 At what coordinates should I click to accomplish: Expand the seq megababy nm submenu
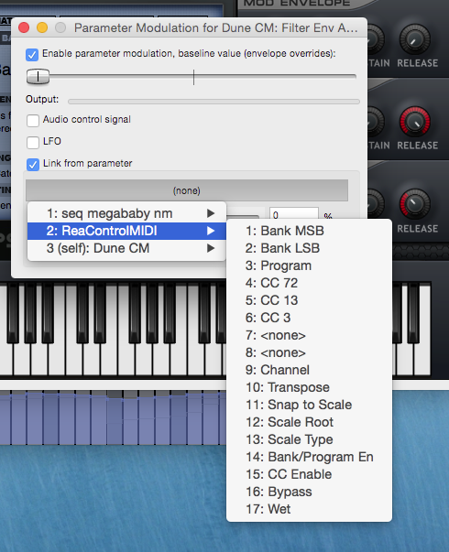point(126,213)
